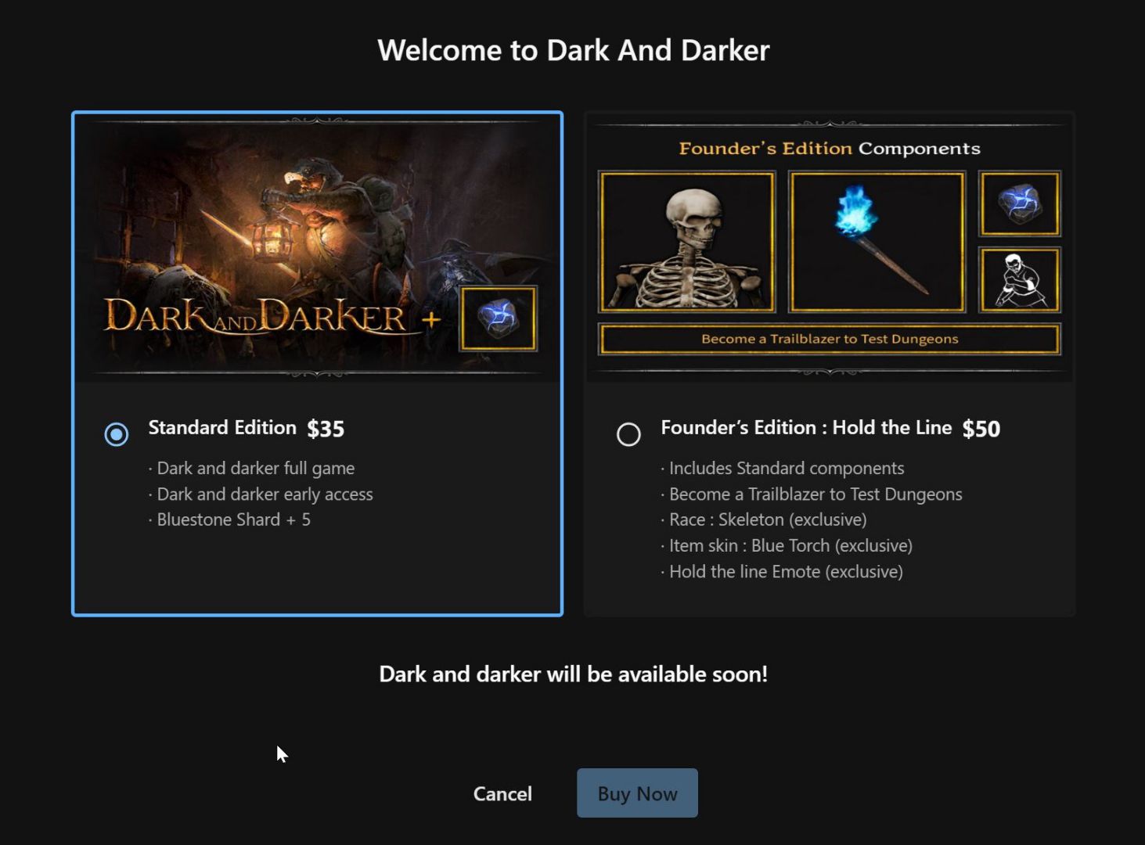
Task: Click the Standard Edition $35 title
Action: pyautogui.click(x=247, y=428)
